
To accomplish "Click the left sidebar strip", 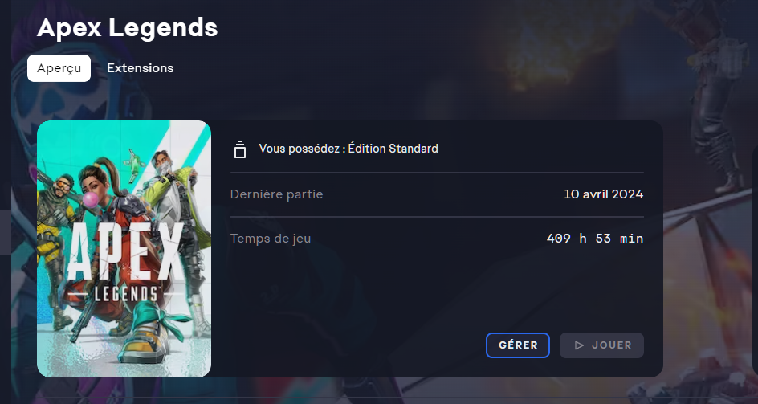I will [x=6, y=202].
